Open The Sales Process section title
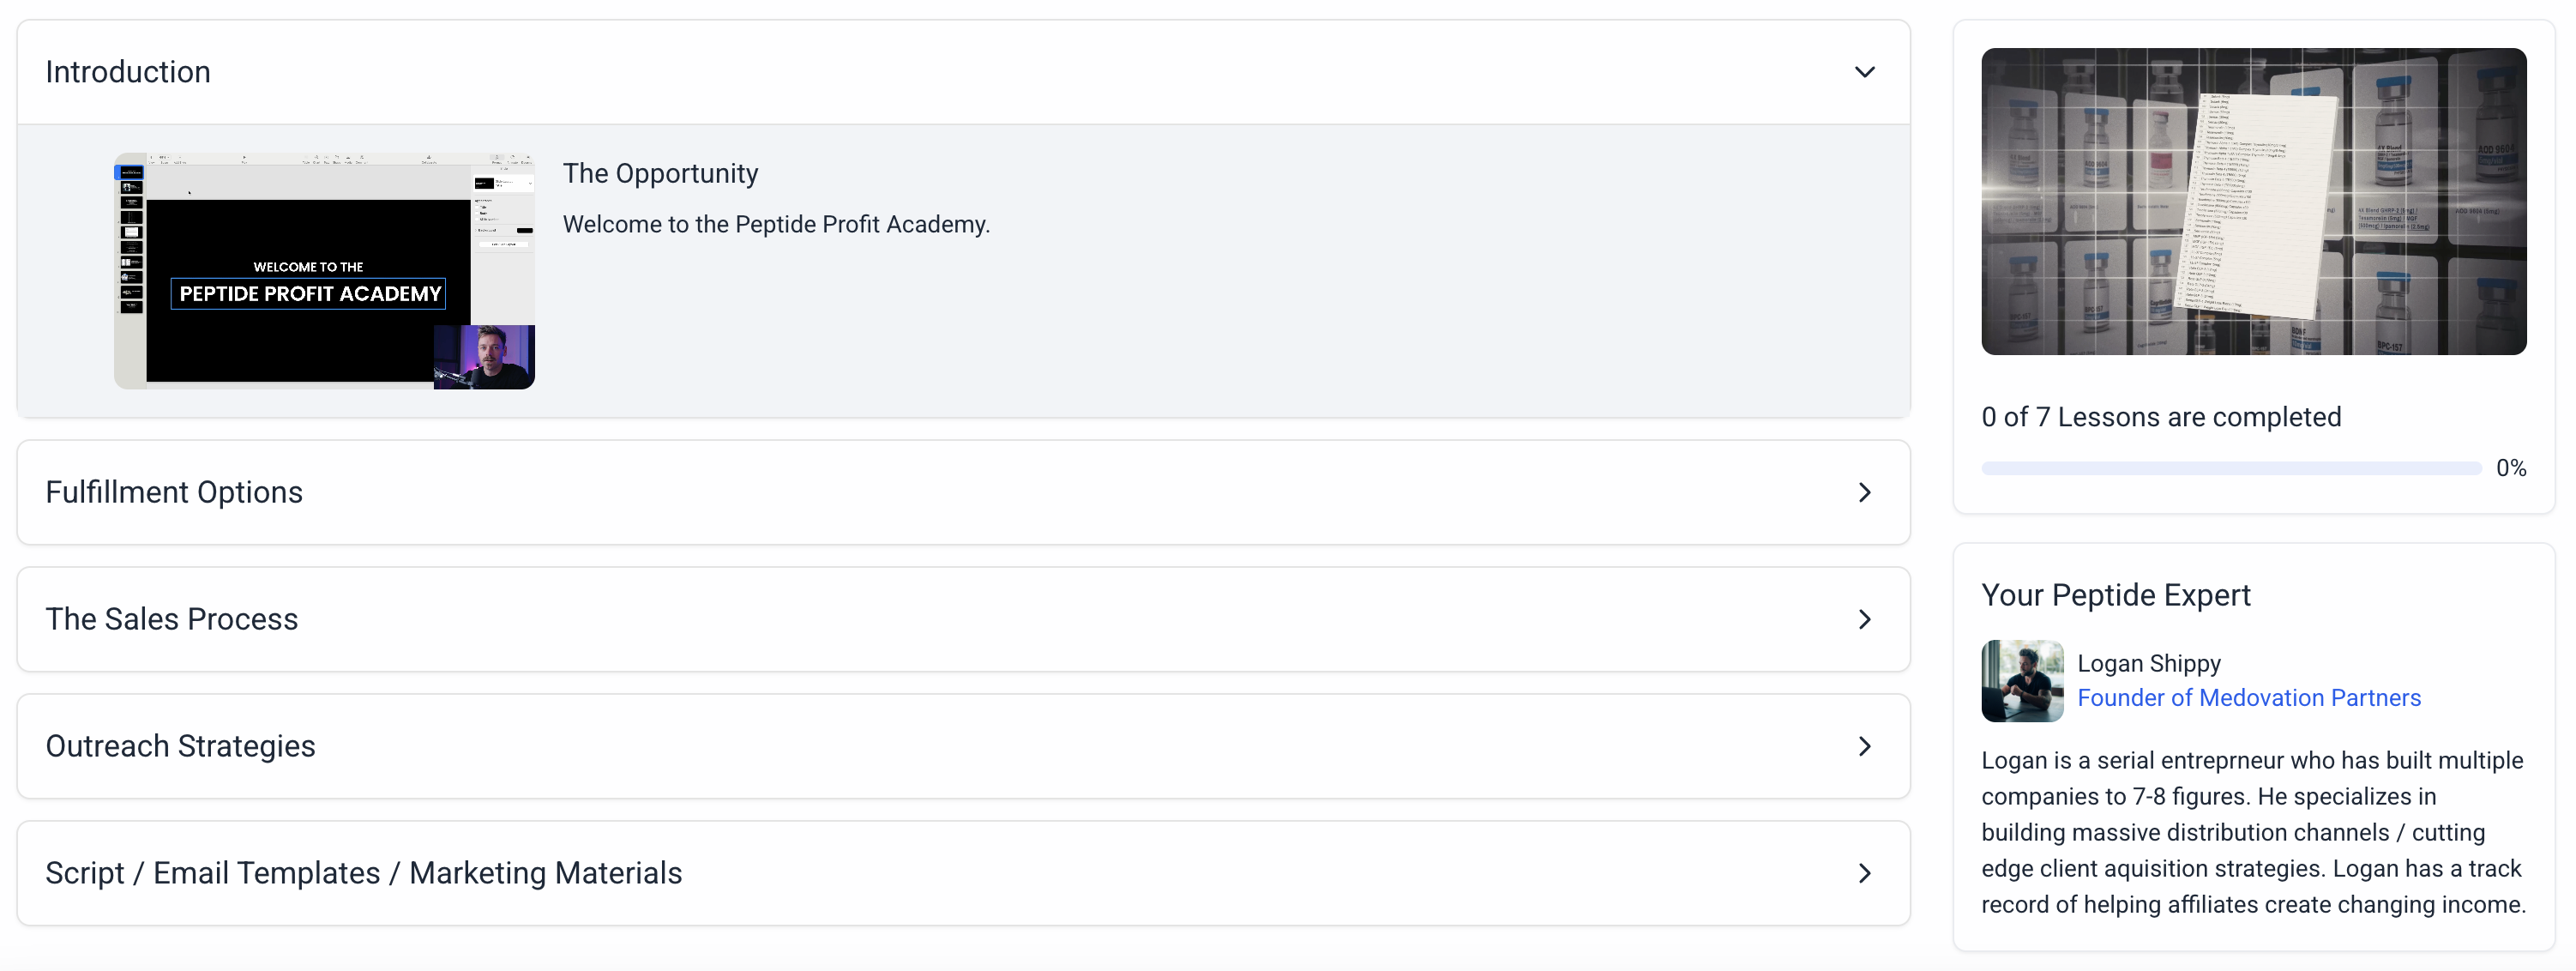This screenshot has width=2576, height=971. tap(172, 619)
